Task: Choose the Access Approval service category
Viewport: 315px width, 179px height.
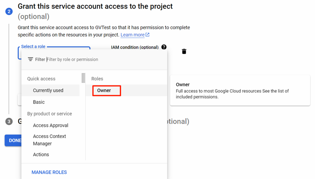Action: 50,125
